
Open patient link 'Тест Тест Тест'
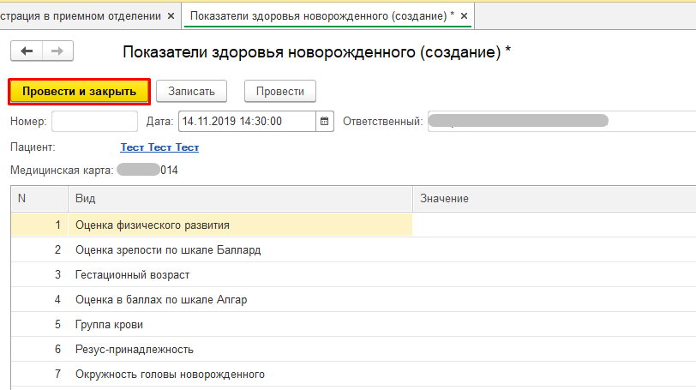click(159, 147)
